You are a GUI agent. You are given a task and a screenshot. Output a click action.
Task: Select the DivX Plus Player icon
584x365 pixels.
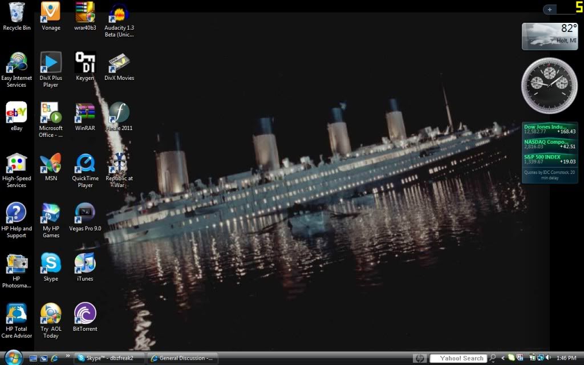click(x=51, y=63)
